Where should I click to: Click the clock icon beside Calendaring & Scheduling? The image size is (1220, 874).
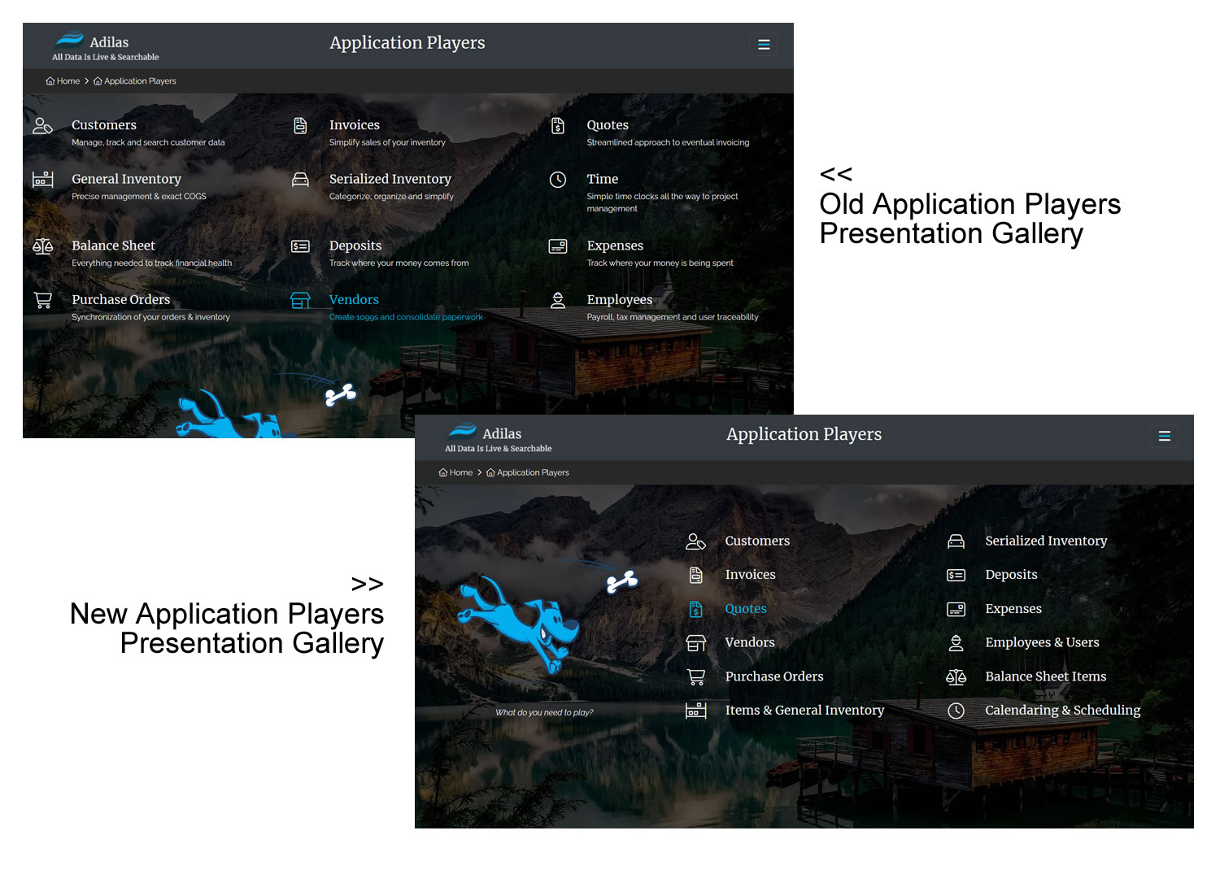pos(956,711)
